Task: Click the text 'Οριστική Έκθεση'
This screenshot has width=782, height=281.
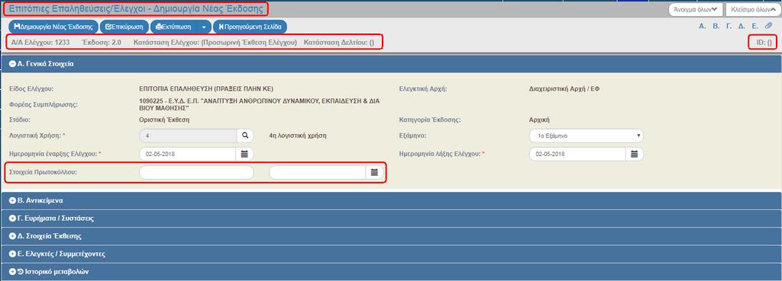Action: 164,120
